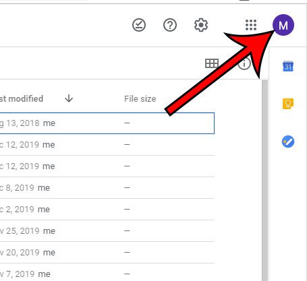
Task: Select the row modified Aug 13, 2018
Action: 107,123
